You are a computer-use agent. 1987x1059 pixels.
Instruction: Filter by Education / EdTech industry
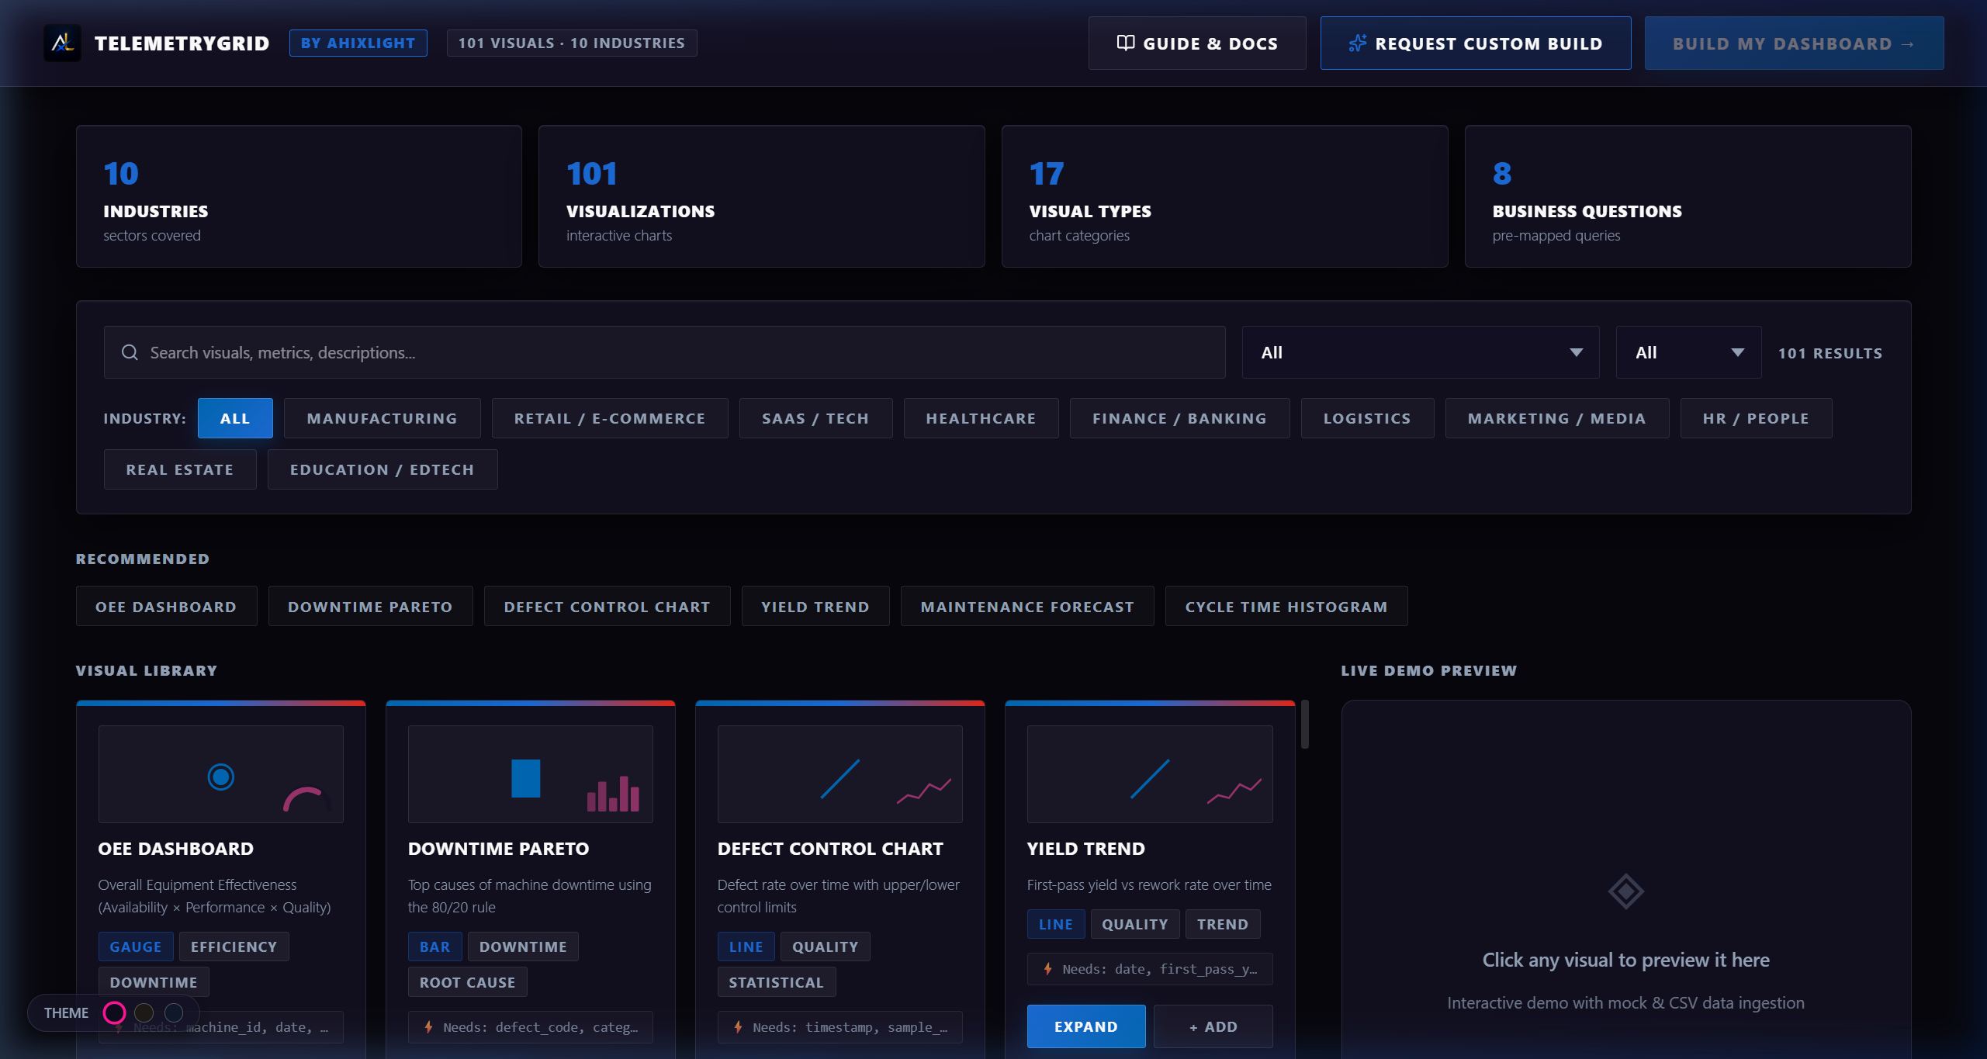coord(383,469)
